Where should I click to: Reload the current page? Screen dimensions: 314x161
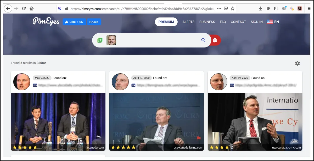click(x=24, y=9)
